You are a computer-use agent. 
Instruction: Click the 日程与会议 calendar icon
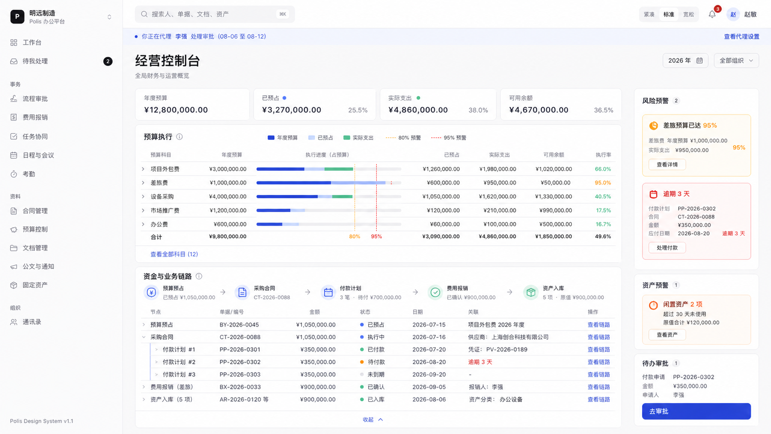(x=14, y=155)
